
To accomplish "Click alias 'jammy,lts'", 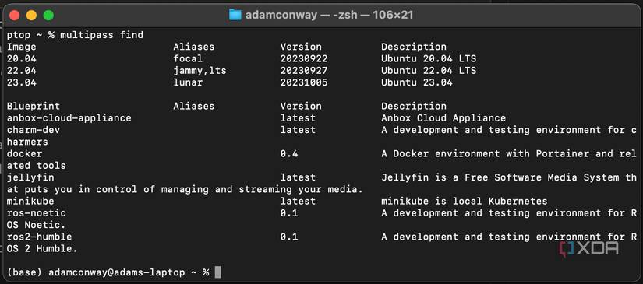I will coord(200,71).
